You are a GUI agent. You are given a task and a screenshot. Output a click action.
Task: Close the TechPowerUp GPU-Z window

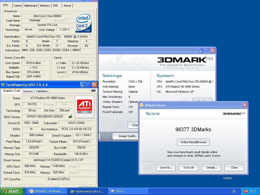[94, 85]
